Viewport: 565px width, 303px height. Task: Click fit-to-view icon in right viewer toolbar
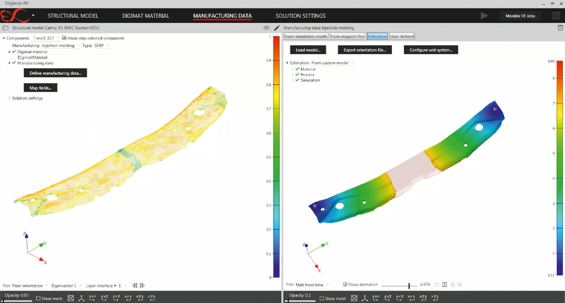pyautogui.click(x=354, y=298)
